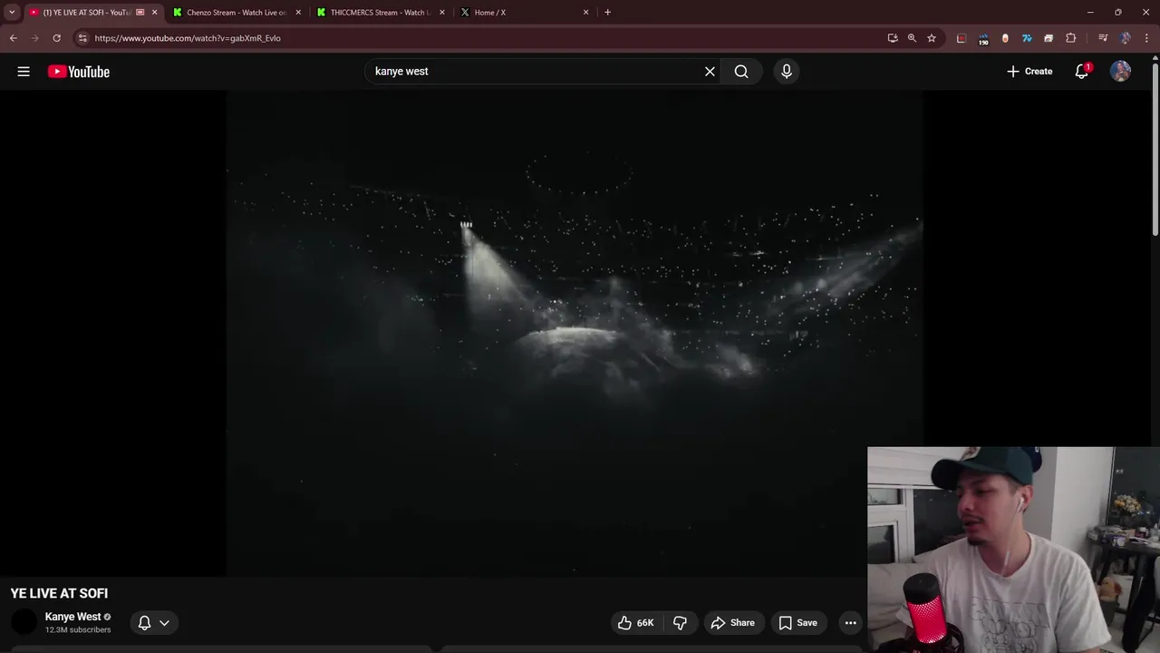This screenshot has height=653, width=1160.
Task: Expand notification preference chevron
Action: (x=164, y=623)
